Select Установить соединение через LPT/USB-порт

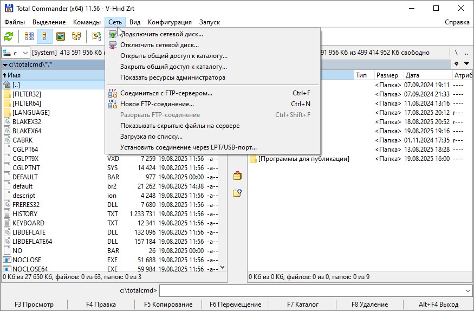pos(213,147)
